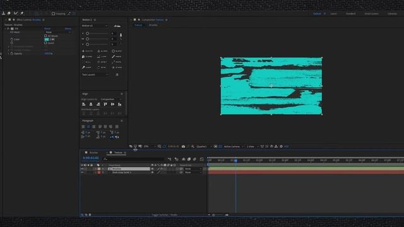
Task: Toggle the Color property stopwatch
Action: pos(11,39)
